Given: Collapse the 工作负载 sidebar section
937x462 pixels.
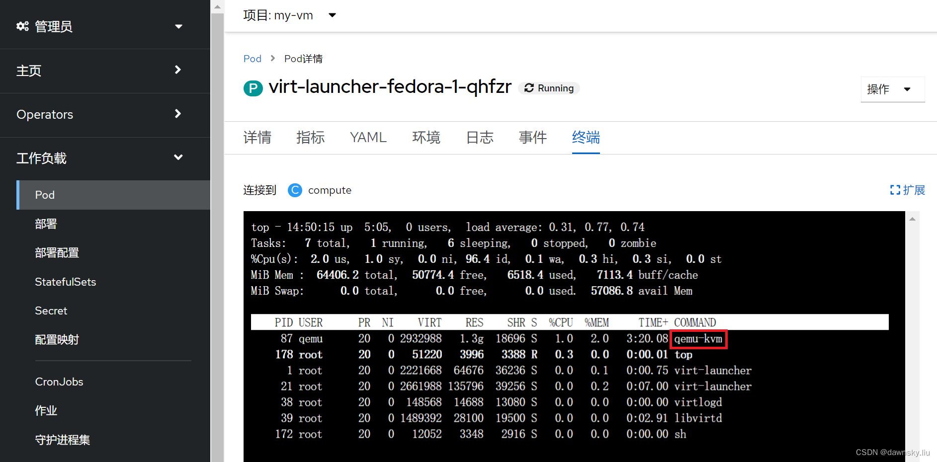Looking at the screenshot, I should 177,157.
